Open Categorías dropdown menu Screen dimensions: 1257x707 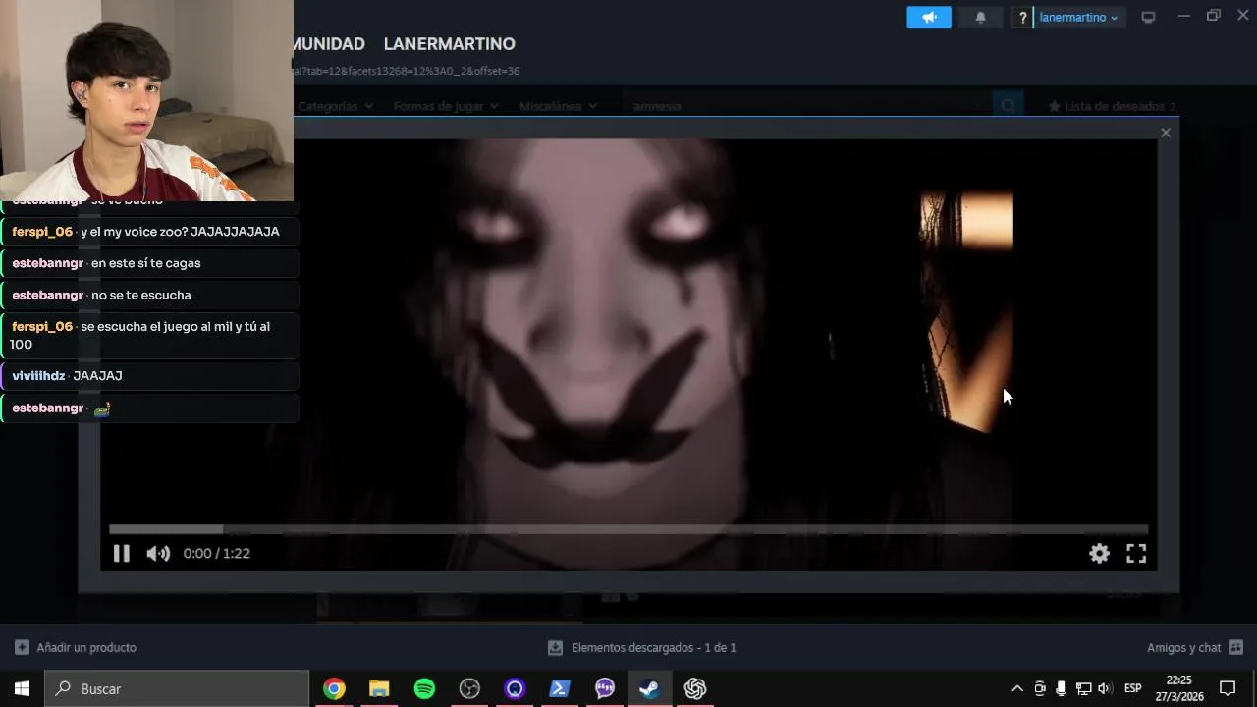coord(335,106)
